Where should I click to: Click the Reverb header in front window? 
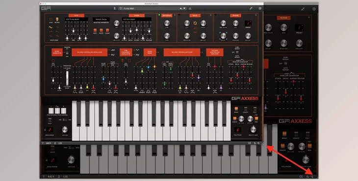[235, 16]
